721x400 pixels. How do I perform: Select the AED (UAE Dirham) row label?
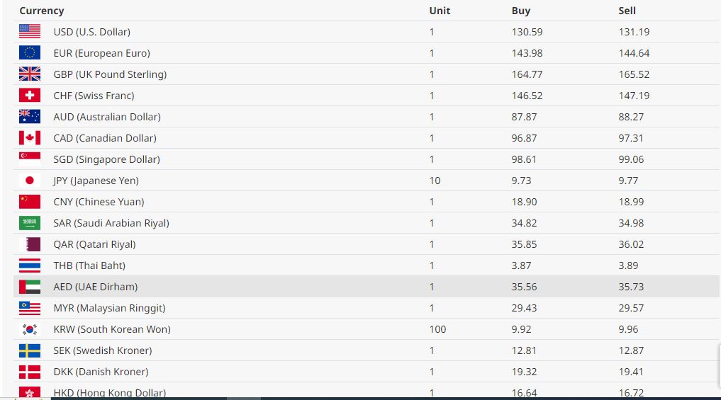(x=96, y=287)
